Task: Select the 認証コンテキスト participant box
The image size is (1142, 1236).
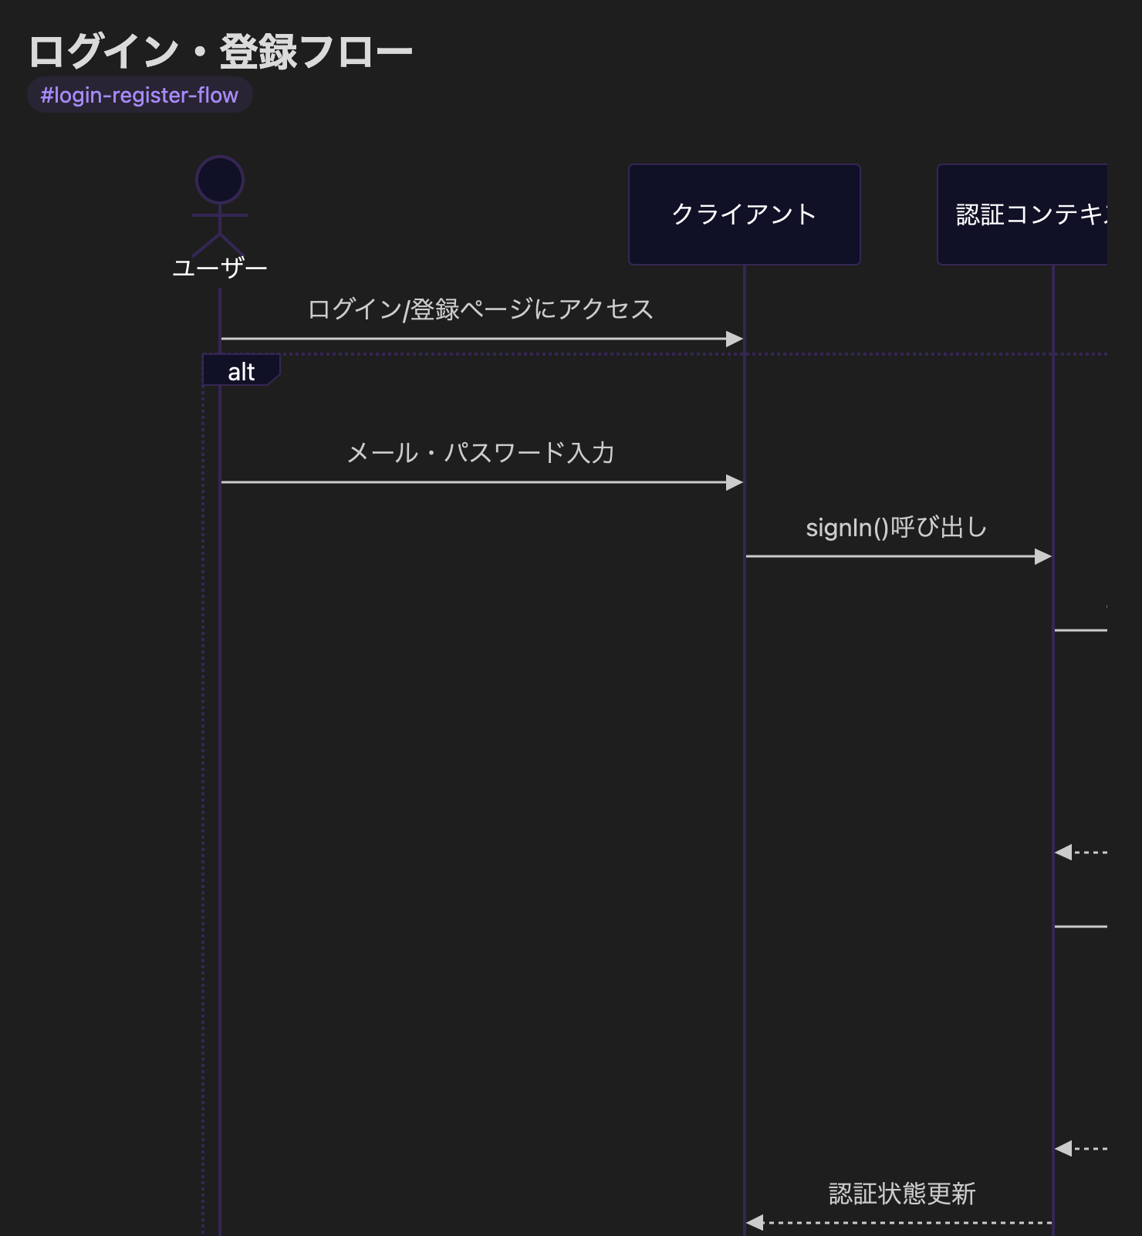Action: [x=1022, y=214]
